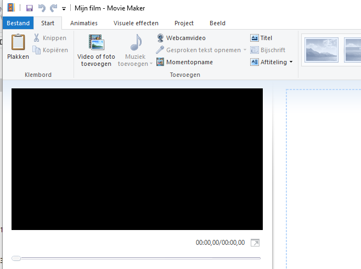Click the playback seek slider handle

[16, 258]
